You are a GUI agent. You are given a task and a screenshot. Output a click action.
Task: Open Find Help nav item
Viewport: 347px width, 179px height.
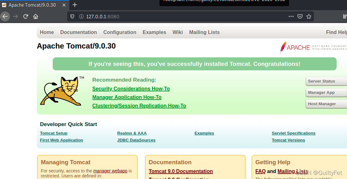coord(336,32)
